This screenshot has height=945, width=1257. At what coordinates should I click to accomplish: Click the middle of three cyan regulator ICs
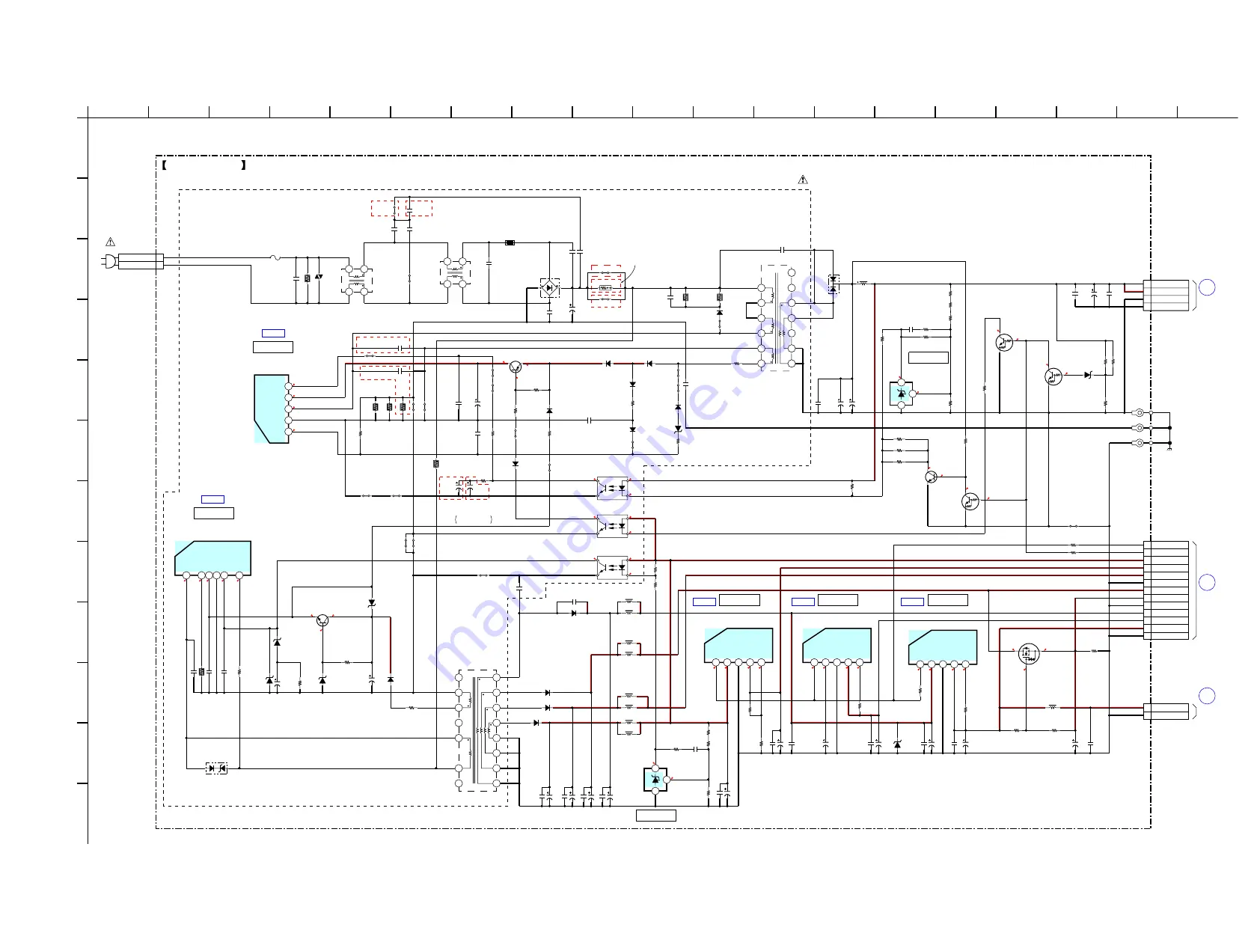[837, 646]
